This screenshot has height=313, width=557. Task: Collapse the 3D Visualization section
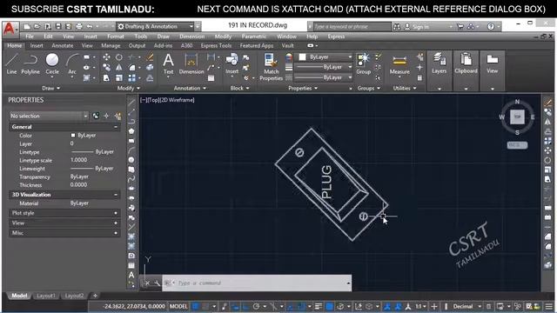pos(116,195)
